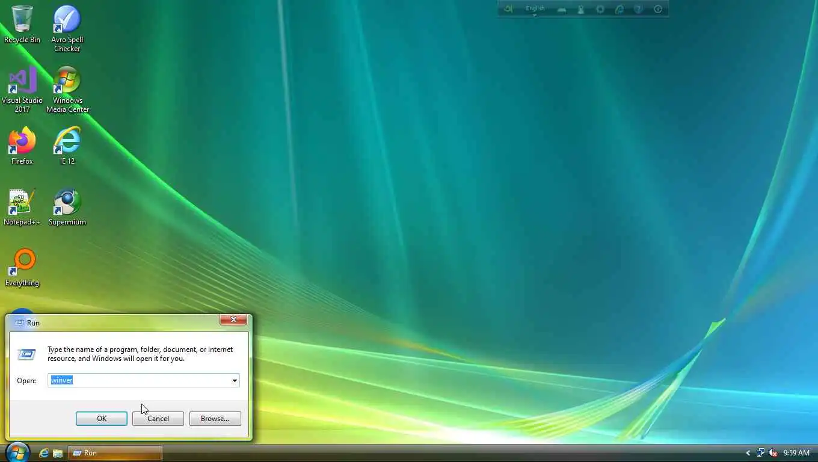Open Windows Explorer folder icon in Quick Launch
This screenshot has width=818, height=462.
pyautogui.click(x=58, y=453)
